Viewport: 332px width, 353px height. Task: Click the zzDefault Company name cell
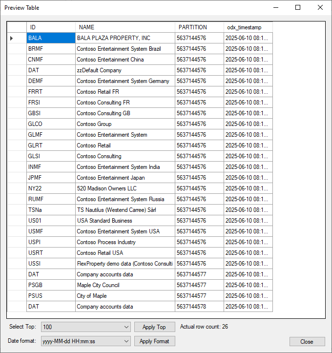pyautogui.click(x=125, y=70)
